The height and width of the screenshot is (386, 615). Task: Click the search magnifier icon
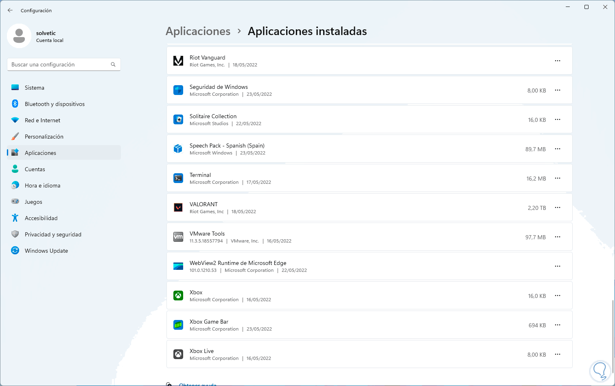click(113, 64)
